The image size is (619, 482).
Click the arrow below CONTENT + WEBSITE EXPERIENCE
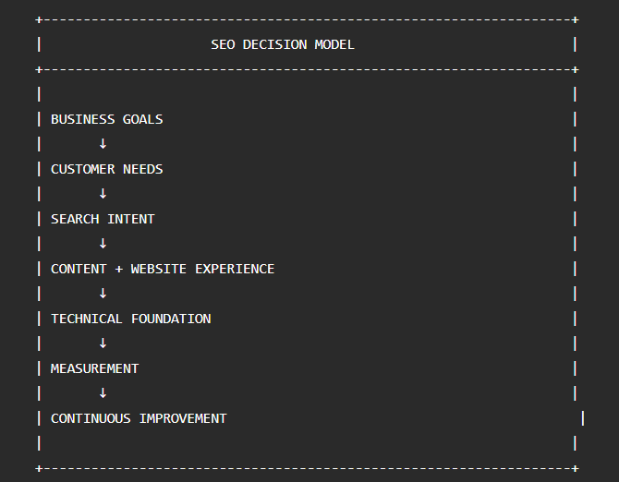[x=103, y=294]
